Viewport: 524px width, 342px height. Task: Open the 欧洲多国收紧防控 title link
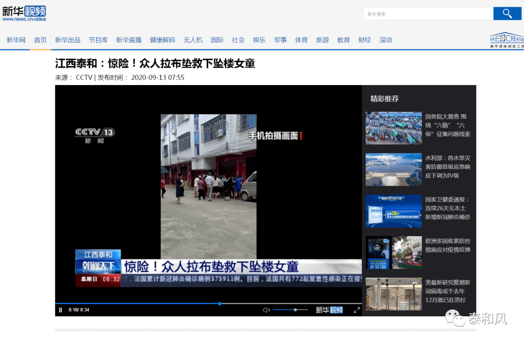(x=447, y=245)
